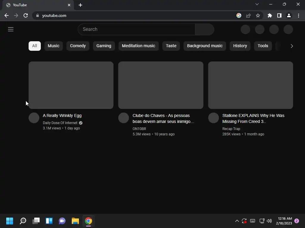Open a new browser tab
The image size is (305, 228).
80,5
